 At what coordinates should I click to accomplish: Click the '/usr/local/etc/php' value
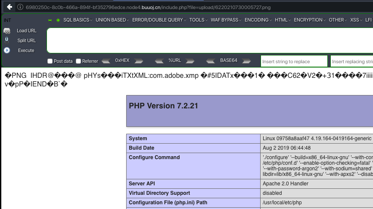coord(282,203)
